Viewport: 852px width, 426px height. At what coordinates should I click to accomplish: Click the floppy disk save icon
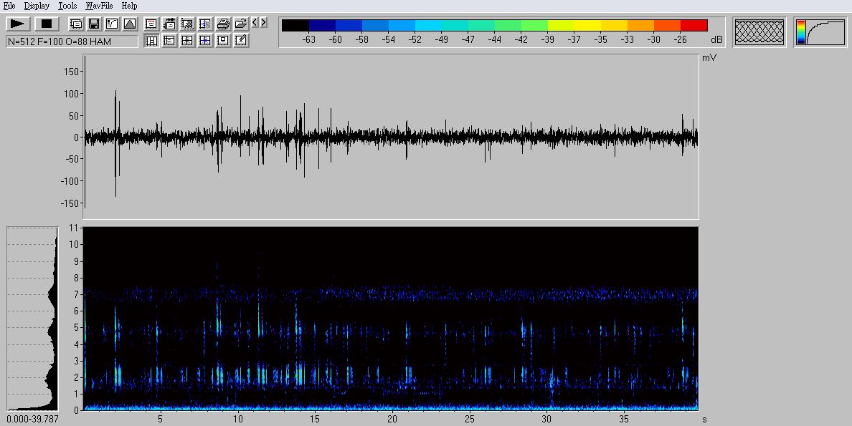[x=93, y=24]
